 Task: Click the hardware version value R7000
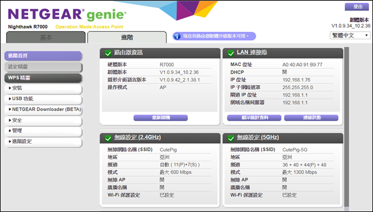[167, 65]
